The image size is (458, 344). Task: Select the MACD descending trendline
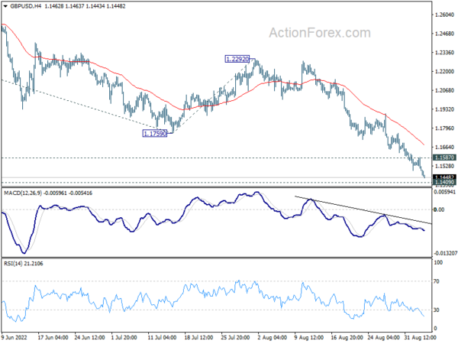pyautogui.click(x=363, y=209)
